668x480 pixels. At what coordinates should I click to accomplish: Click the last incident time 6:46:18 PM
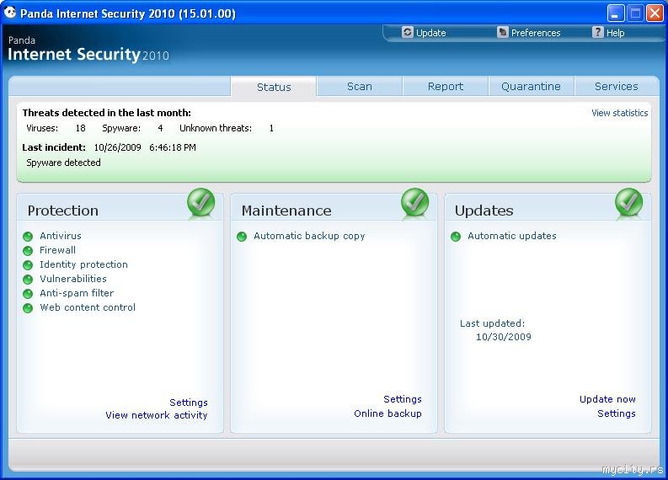point(173,147)
